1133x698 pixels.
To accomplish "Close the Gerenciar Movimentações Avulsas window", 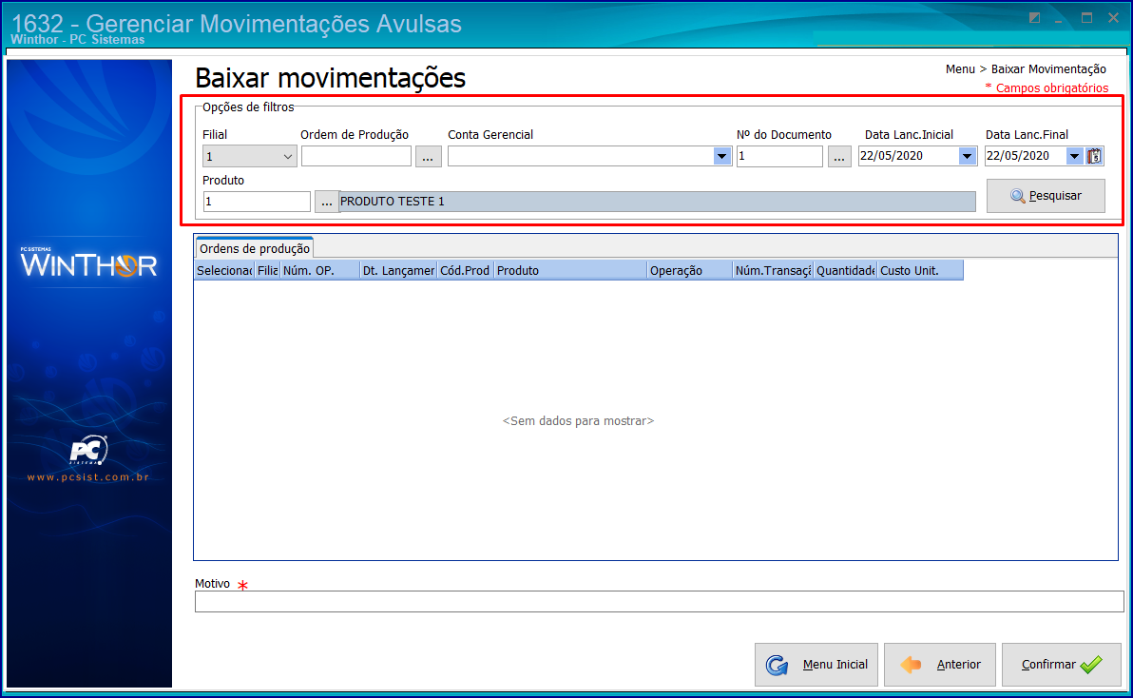I will 1113,18.
